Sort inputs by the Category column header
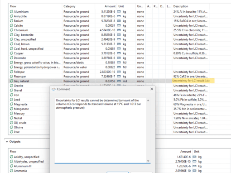This screenshot has height=173, width=231. click(69, 6)
